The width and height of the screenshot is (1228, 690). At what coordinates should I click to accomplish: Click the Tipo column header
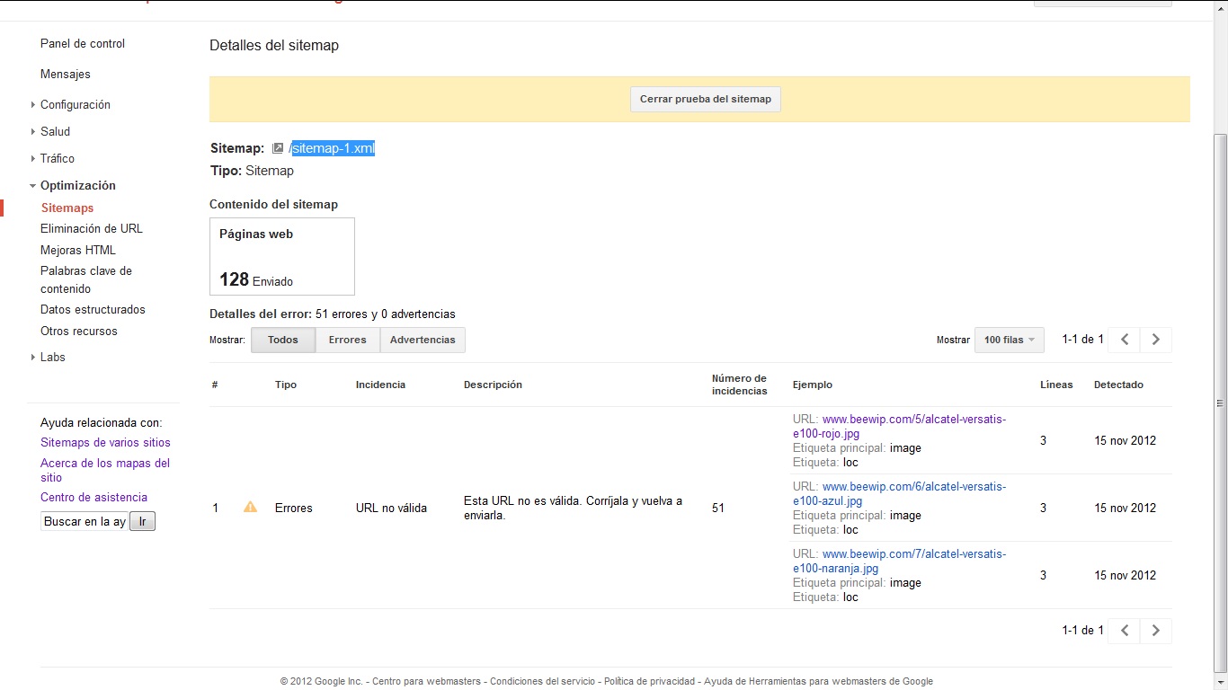286,385
